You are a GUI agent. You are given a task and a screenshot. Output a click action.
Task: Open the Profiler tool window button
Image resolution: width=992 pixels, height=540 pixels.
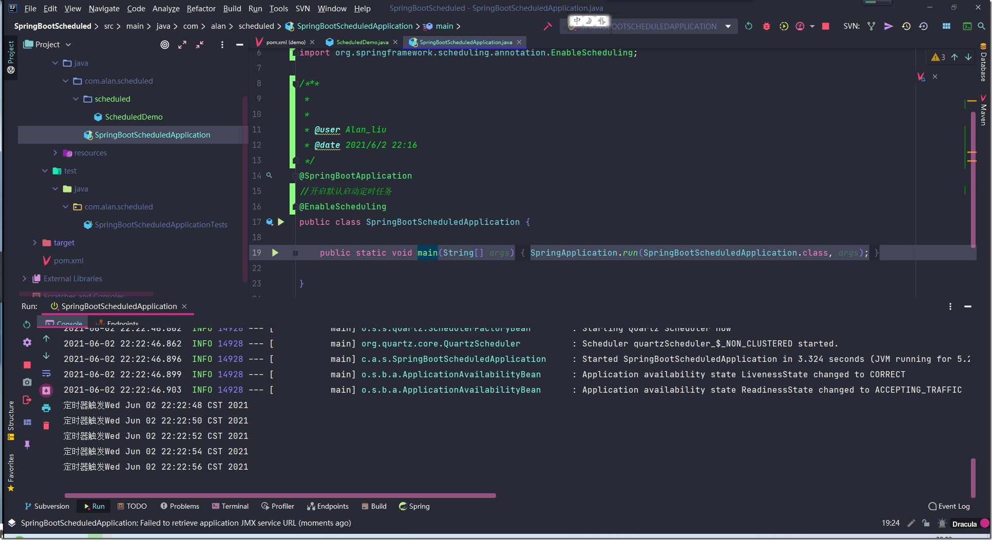tap(278, 506)
